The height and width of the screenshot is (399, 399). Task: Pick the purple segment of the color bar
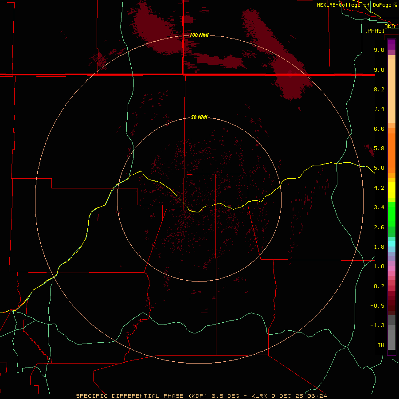pyautogui.click(x=391, y=44)
